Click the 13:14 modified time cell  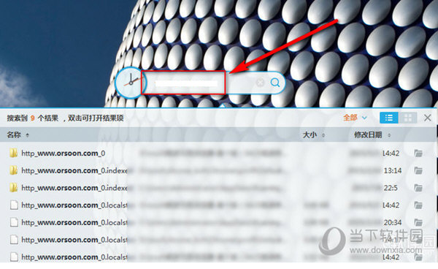point(393,170)
